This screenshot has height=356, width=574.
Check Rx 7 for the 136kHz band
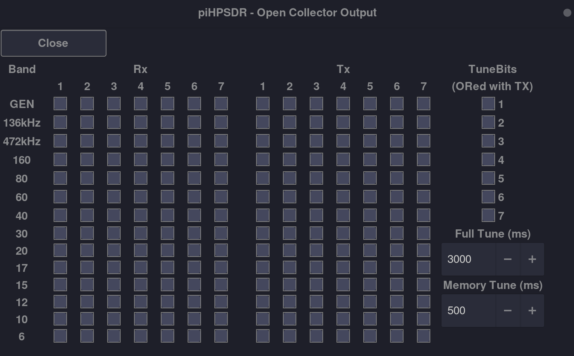coord(221,122)
